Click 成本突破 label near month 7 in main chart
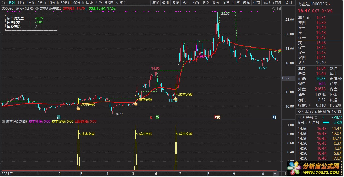Viewport: 344px width, 177px height. click(x=185, y=95)
